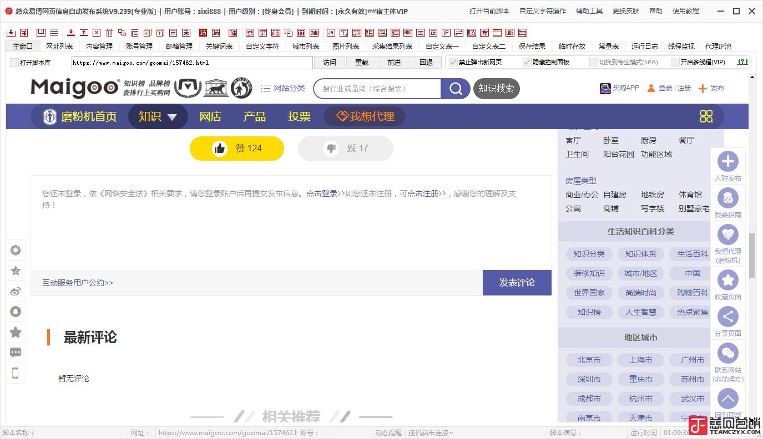Click the vertical scrollbar thumb

pos(752,255)
